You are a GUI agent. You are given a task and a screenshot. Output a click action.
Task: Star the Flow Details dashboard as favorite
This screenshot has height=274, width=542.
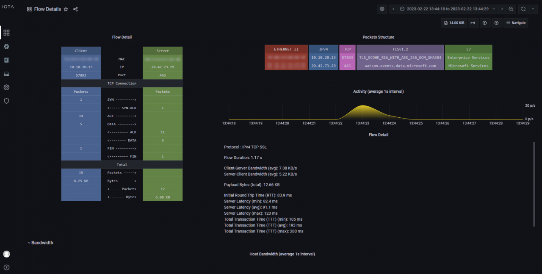click(x=66, y=9)
